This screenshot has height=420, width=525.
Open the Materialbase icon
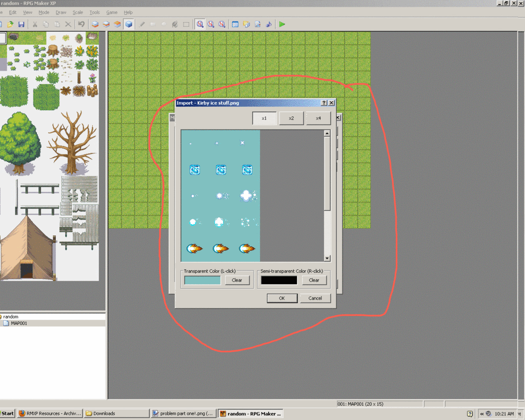point(247,24)
